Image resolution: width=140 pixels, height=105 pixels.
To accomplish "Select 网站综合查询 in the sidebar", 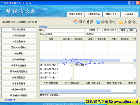I will (19, 30).
